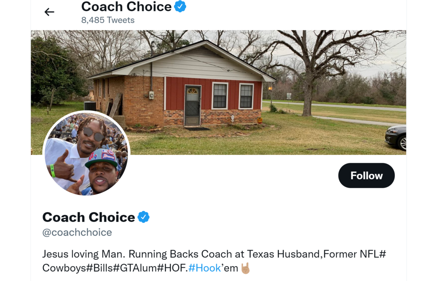Click the front door of the house in the banner
This screenshot has height=281, width=425.
click(193, 106)
